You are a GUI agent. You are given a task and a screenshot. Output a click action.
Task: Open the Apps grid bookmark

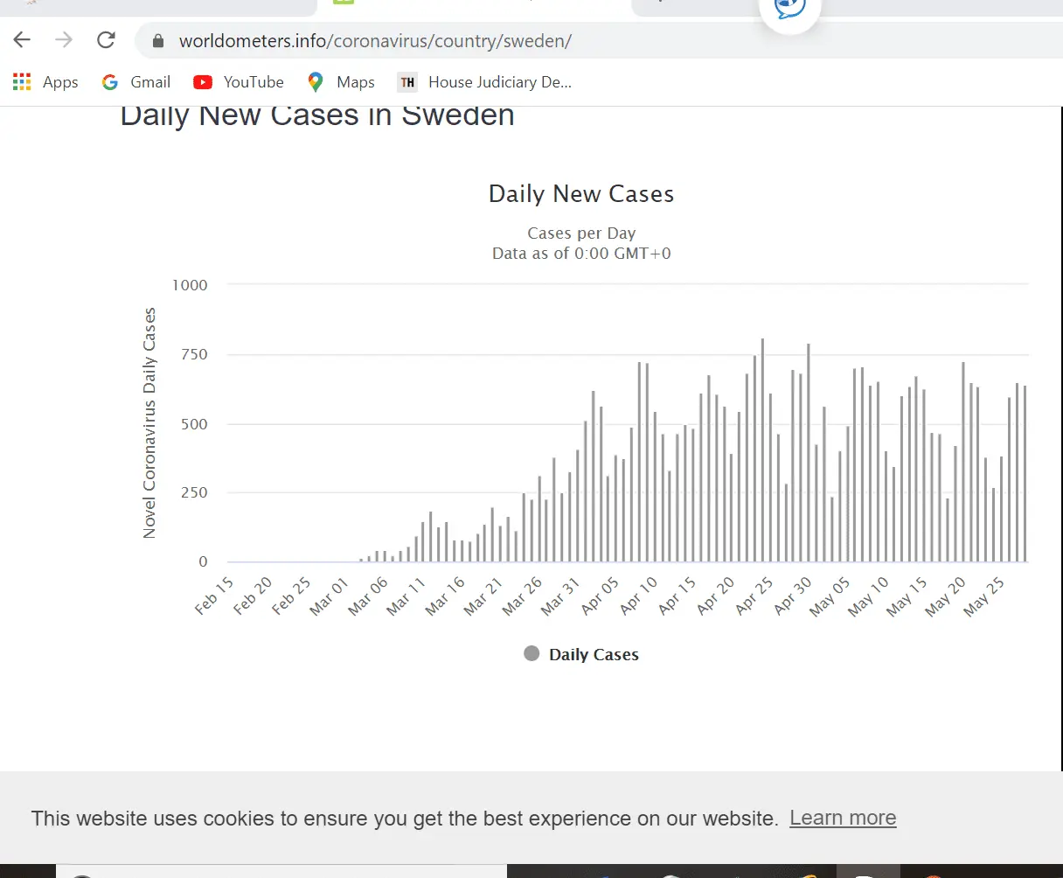(x=45, y=82)
